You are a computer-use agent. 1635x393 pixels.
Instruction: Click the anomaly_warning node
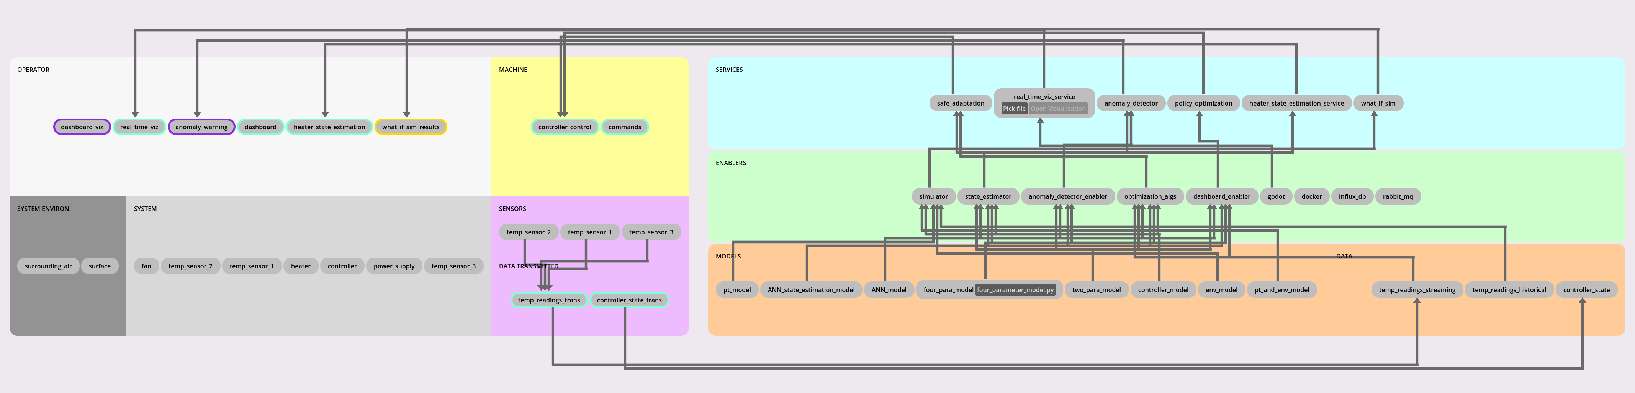tap(201, 127)
